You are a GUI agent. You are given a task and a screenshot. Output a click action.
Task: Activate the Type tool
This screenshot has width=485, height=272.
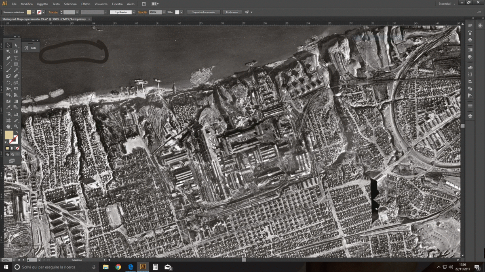[x=16, y=58]
